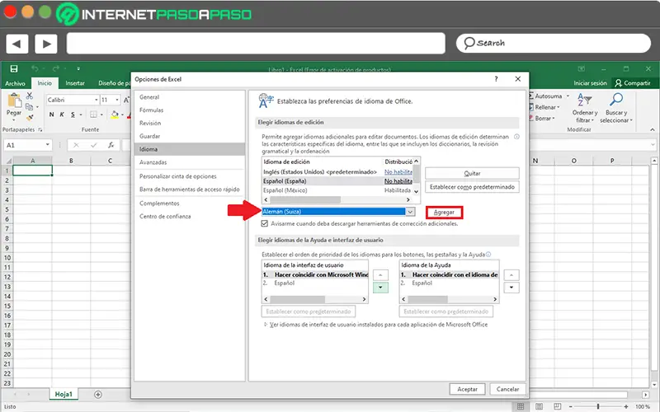Click the Compartir button
The height and width of the screenshot is (412, 660).
pos(633,83)
